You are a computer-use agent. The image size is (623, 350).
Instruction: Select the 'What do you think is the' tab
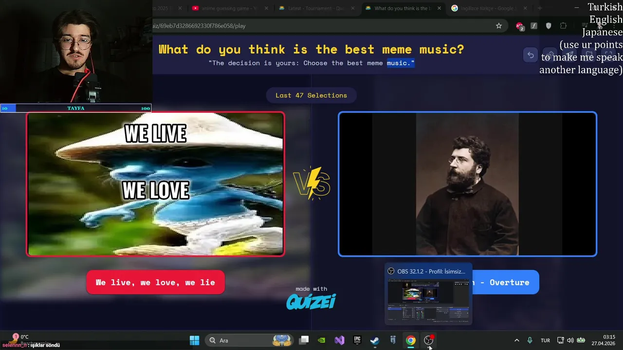tap(402, 8)
